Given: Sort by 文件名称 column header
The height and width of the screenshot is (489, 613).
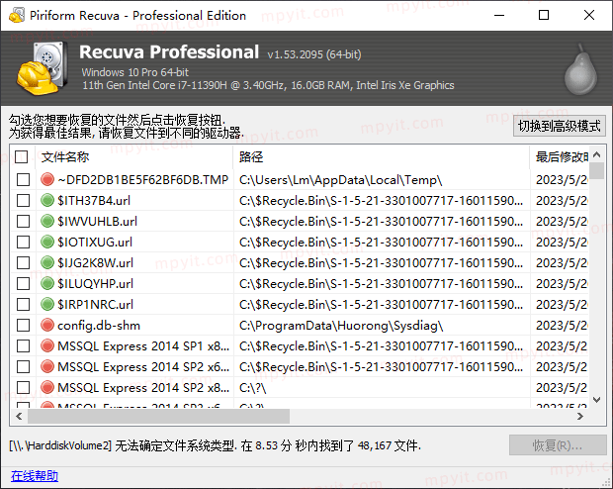Looking at the screenshot, I should (x=134, y=157).
